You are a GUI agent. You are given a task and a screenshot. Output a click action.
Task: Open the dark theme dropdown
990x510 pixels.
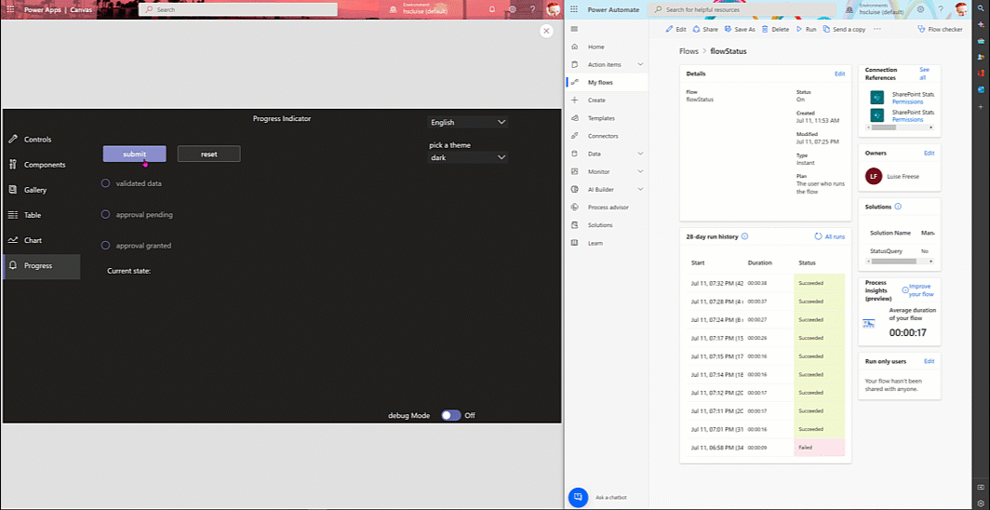[468, 157]
